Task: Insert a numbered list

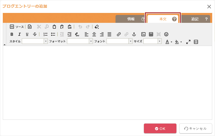Action: click(x=45, y=34)
